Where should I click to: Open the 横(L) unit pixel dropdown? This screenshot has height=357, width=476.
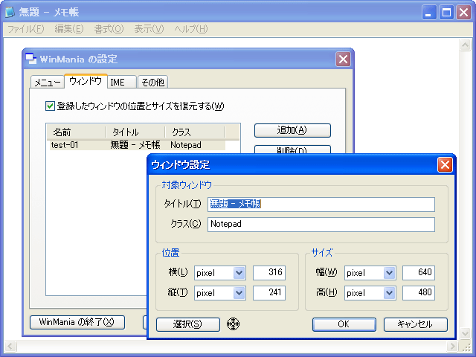pyautogui.click(x=239, y=273)
